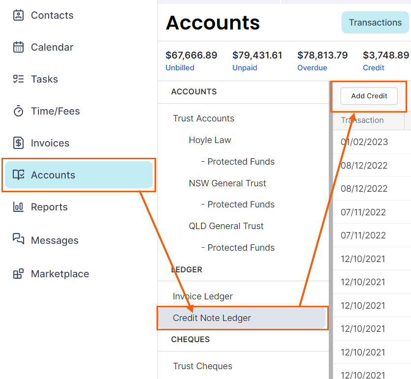Open Time/Fees stopwatch icon

(x=18, y=111)
